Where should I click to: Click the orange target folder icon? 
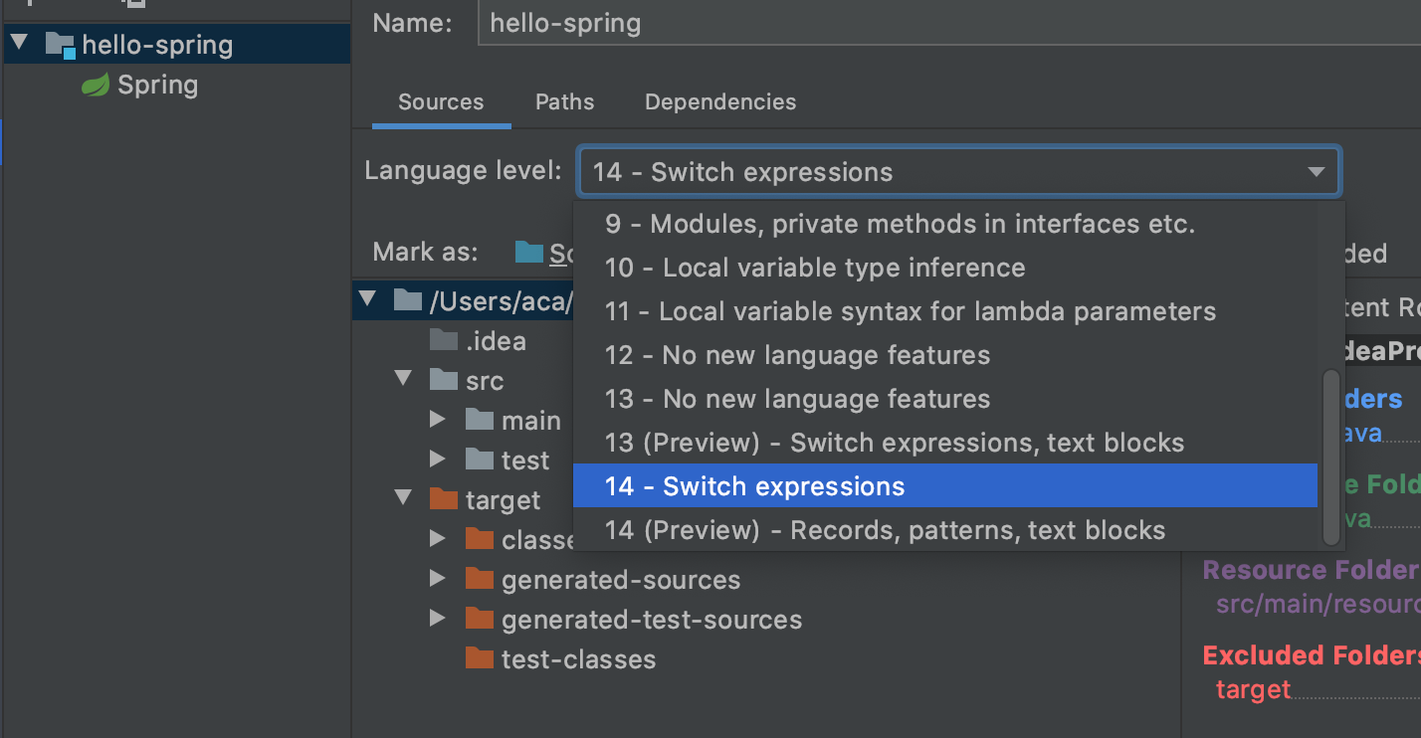(444, 499)
